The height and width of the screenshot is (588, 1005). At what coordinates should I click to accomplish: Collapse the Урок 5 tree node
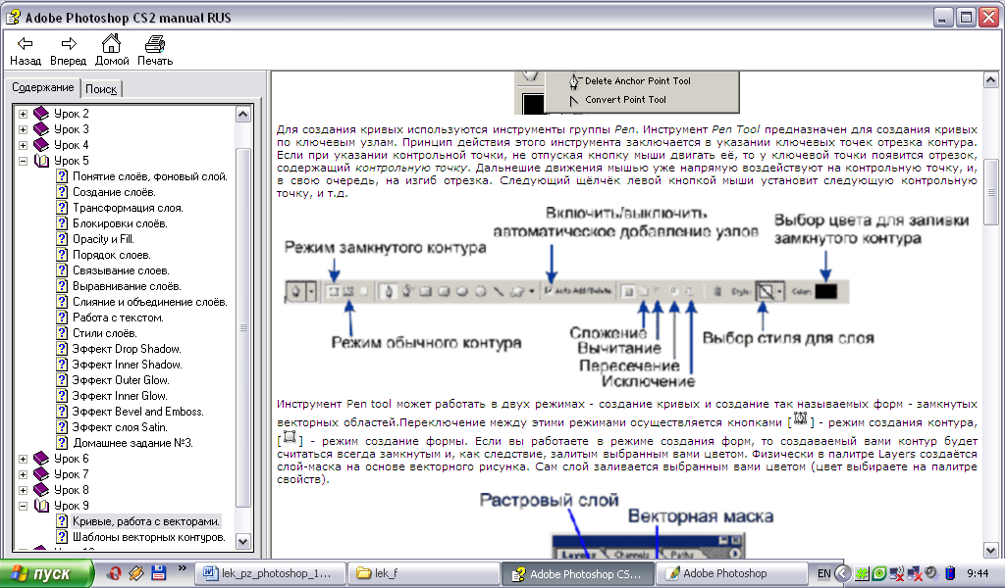point(24,161)
